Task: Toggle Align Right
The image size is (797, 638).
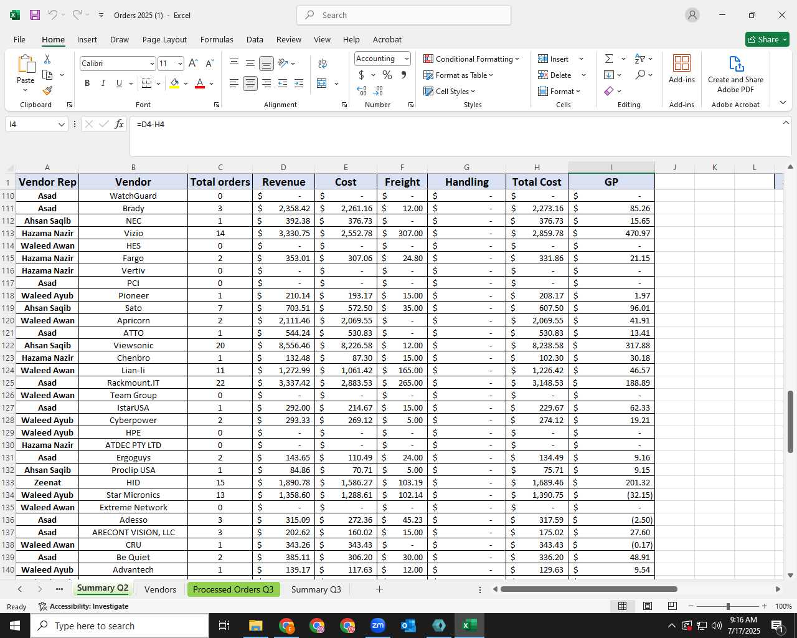Action: [266, 83]
